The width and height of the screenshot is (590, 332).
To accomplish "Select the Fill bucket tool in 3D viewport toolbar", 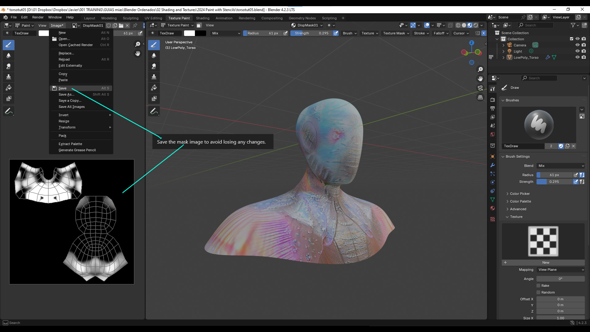I will [154, 88].
